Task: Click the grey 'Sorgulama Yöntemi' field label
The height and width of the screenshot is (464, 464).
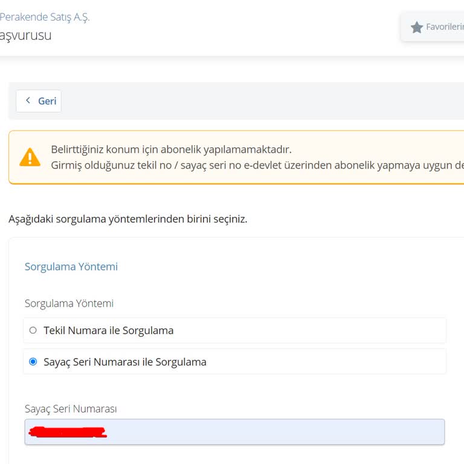Action: pyautogui.click(x=69, y=303)
